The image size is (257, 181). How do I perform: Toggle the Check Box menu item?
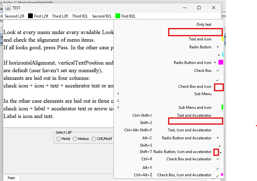[203, 71]
